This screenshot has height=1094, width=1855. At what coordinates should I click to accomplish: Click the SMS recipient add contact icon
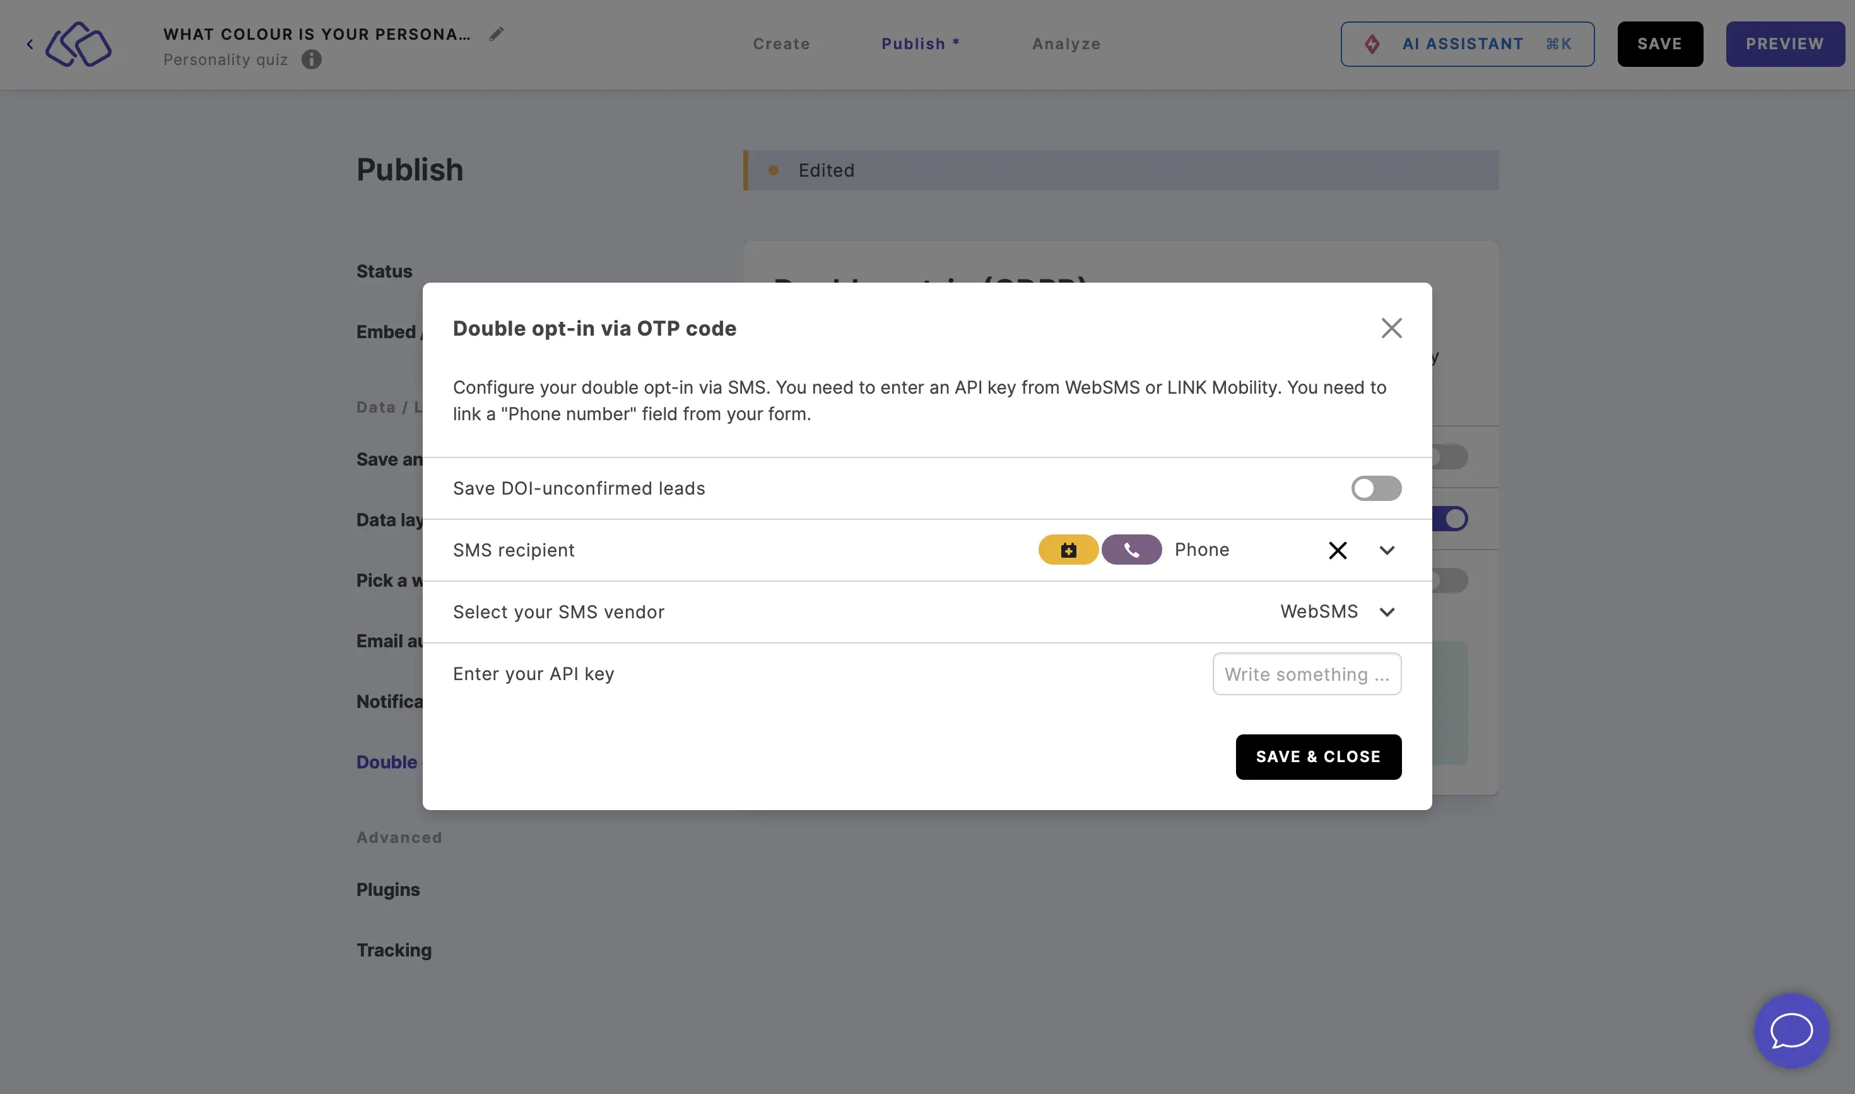[1068, 548]
